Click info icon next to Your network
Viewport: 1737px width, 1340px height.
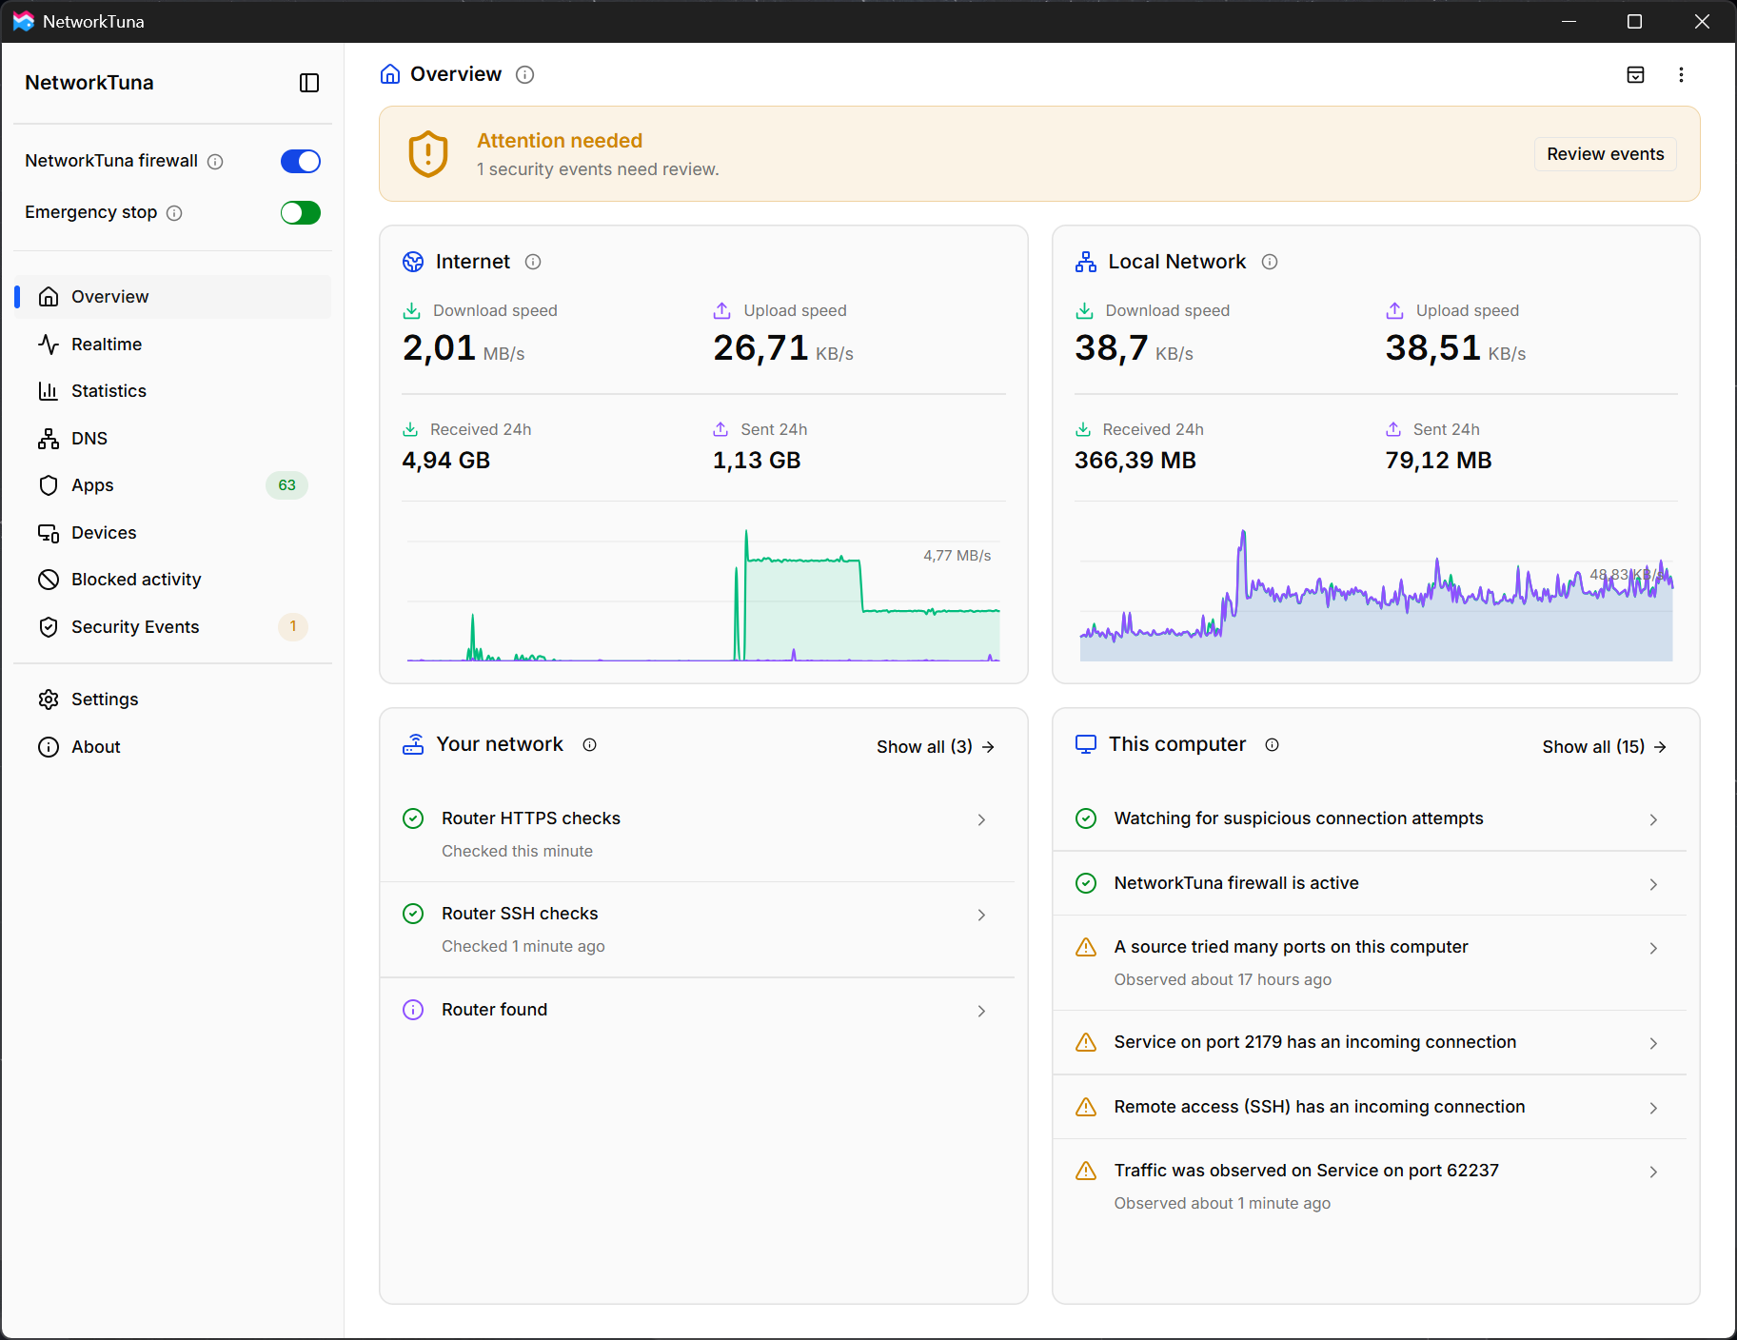pos(589,744)
